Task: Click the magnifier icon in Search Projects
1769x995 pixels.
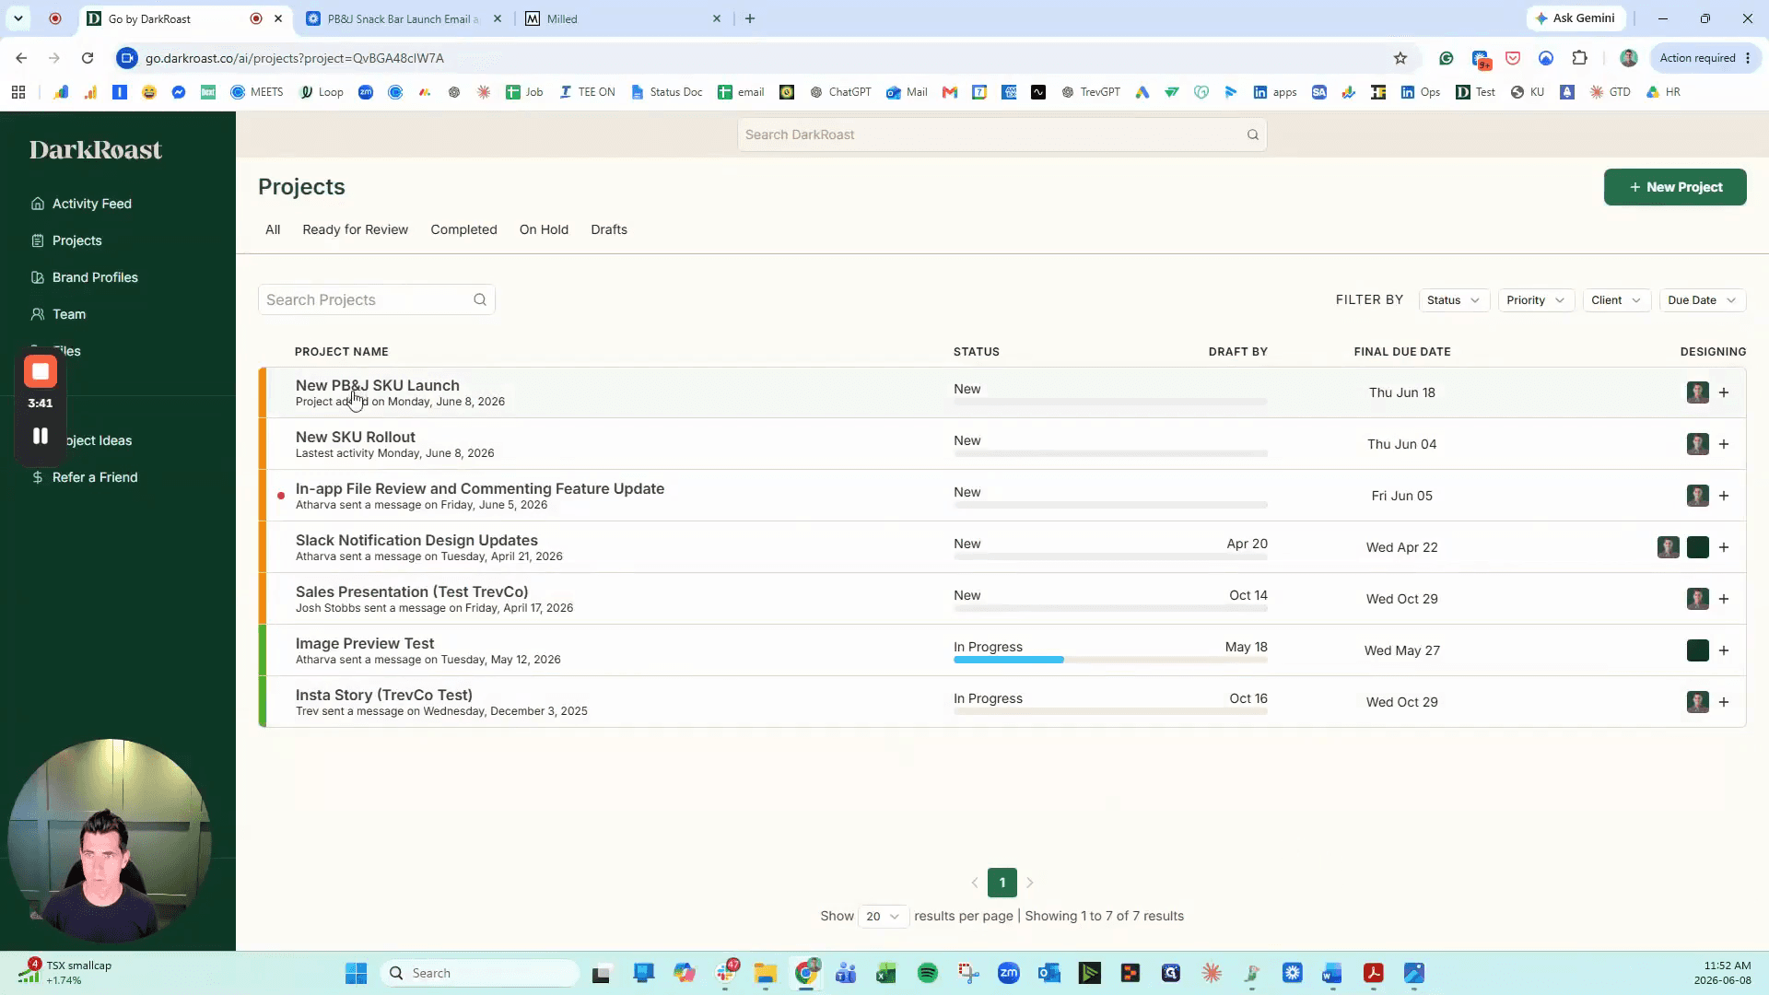Action: (480, 299)
